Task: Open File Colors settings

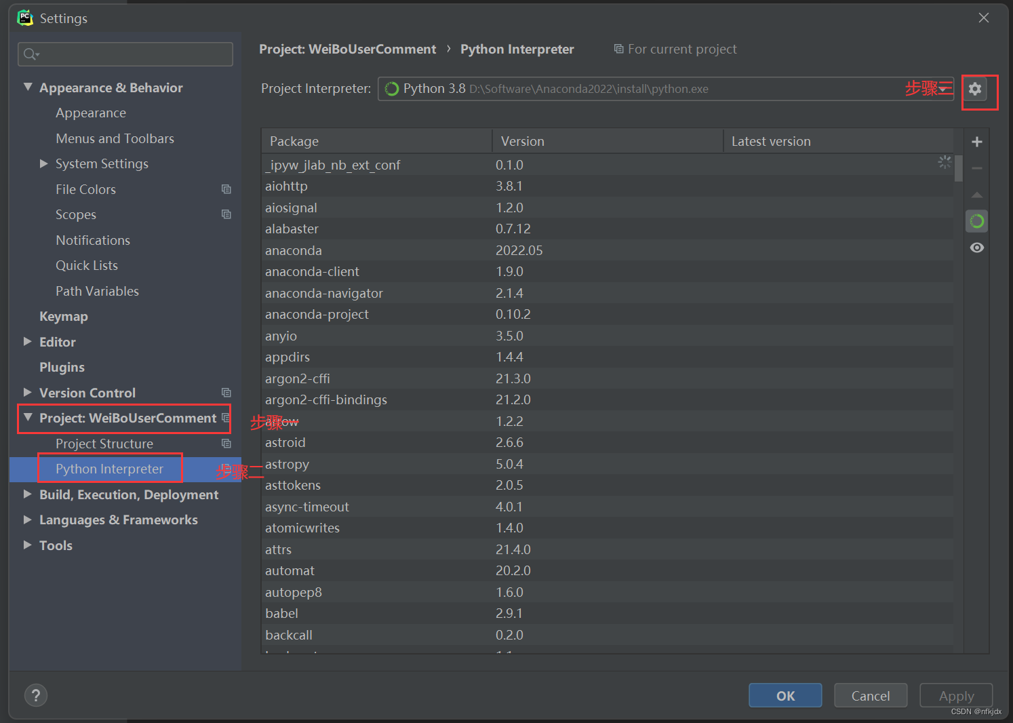Action: tap(85, 189)
